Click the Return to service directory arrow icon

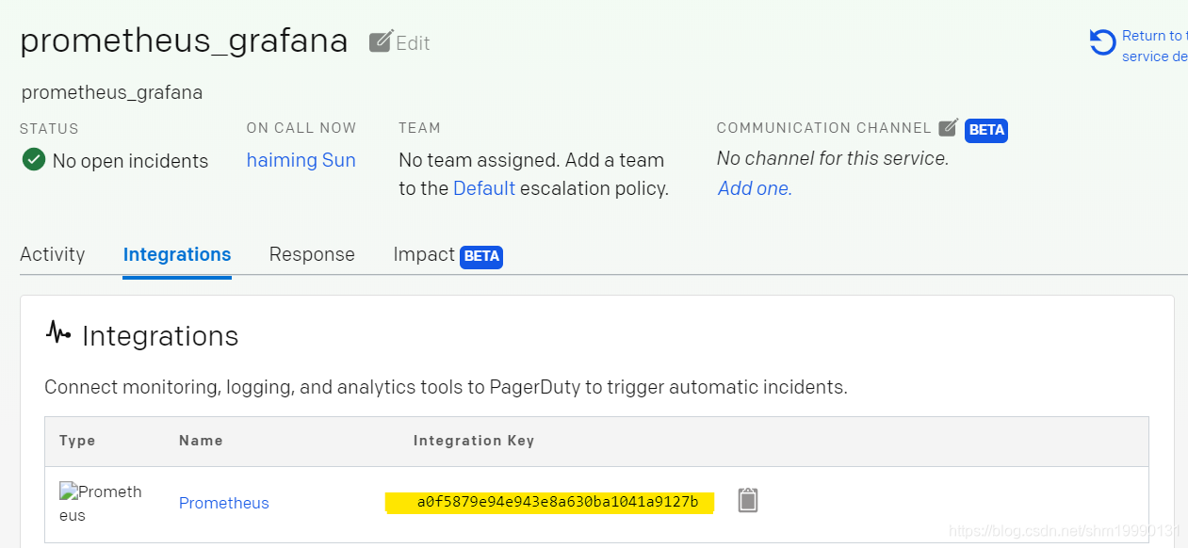1102,42
